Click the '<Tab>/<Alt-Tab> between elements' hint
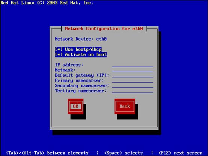 [47, 153]
